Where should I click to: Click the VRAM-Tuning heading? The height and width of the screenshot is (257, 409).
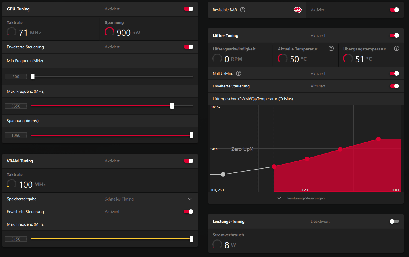(20, 161)
